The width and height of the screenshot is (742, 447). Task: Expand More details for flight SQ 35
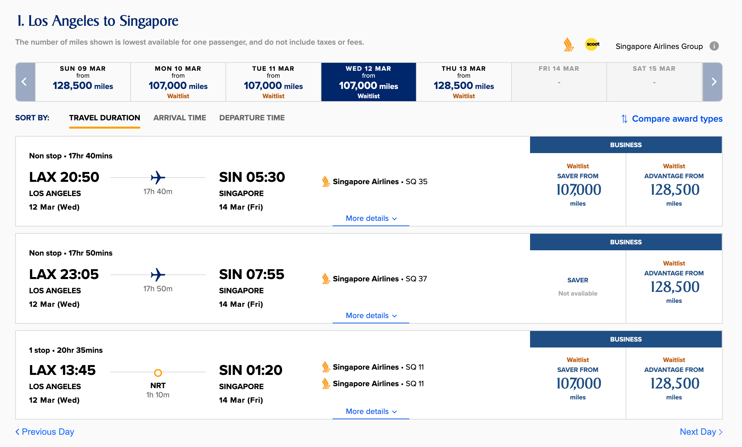tap(371, 219)
